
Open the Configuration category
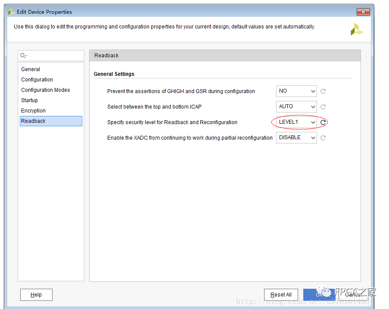(x=37, y=80)
